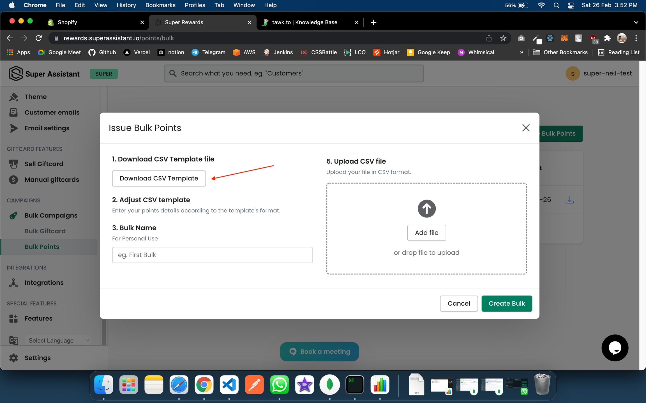Open Sell Giftcard in sidebar

[x=44, y=164]
